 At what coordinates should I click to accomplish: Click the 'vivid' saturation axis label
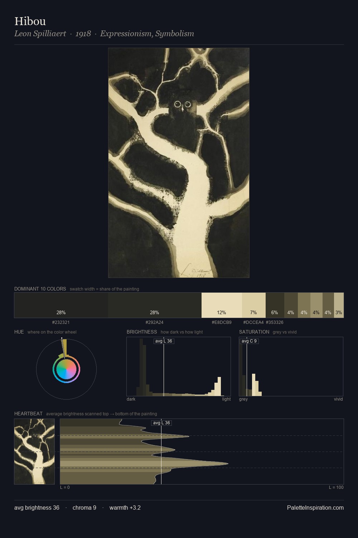338,399
